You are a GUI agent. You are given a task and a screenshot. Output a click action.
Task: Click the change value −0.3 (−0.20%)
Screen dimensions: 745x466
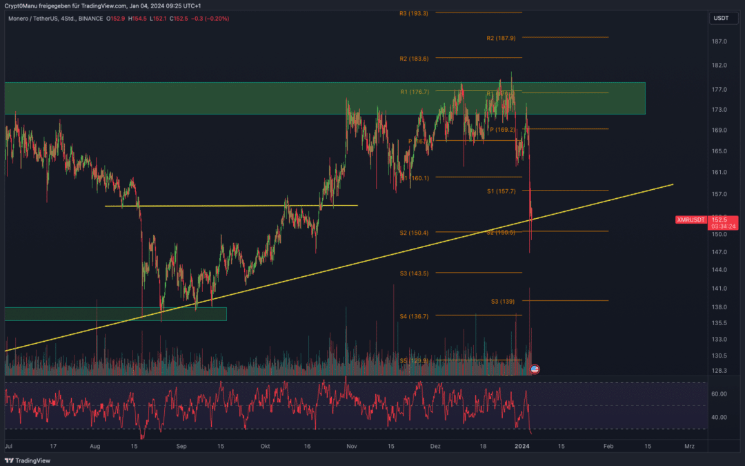(x=210, y=19)
